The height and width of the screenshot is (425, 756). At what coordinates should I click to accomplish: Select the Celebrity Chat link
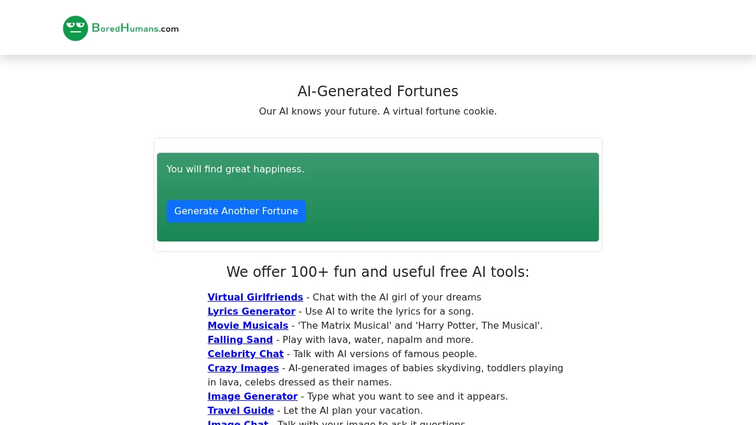point(245,354)
